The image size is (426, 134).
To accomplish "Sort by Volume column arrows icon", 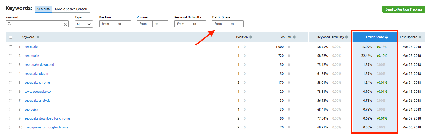I will coord(294,37).
